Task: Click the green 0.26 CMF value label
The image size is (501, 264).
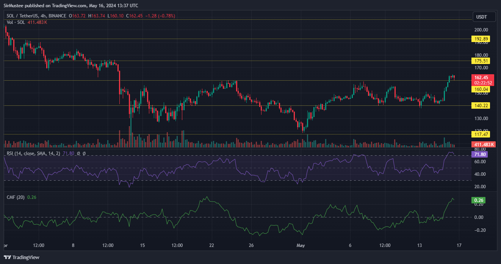Action: tap(478, 200)
